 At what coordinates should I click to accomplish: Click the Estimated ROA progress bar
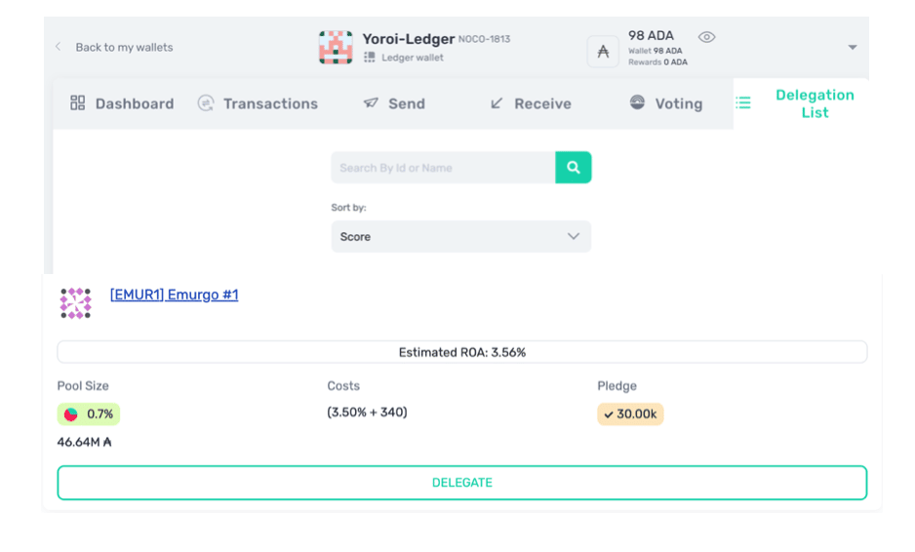pyautogui.click(x=461, y=352)
